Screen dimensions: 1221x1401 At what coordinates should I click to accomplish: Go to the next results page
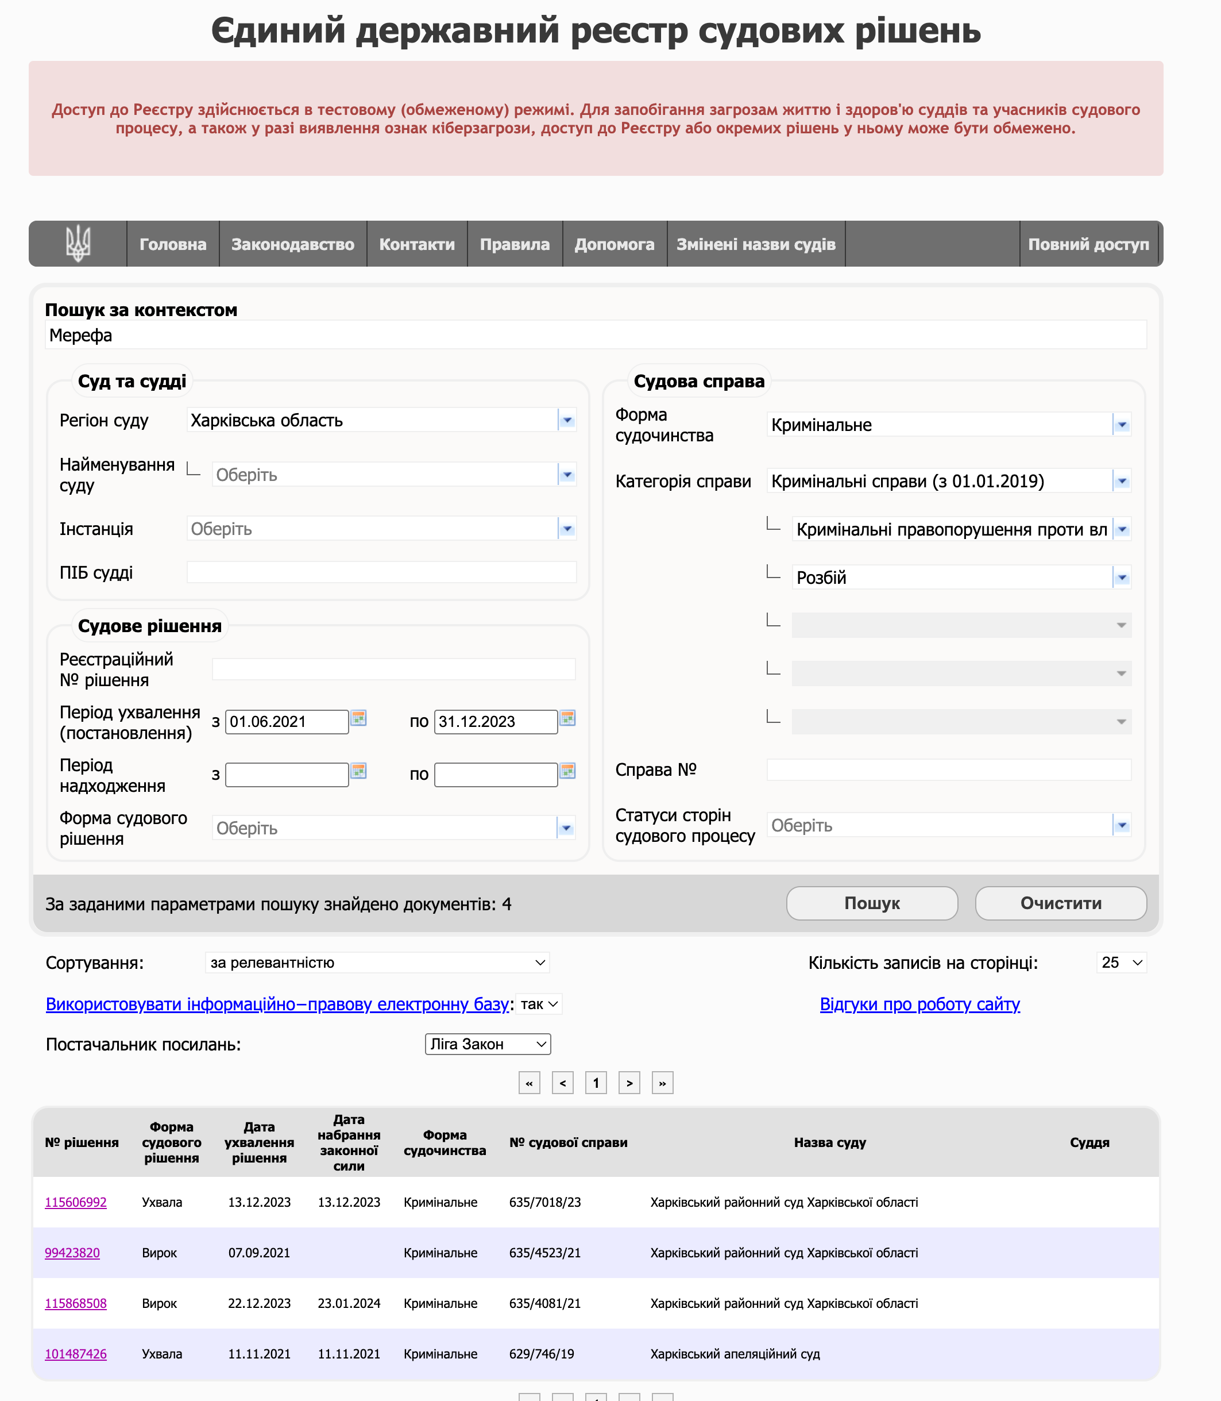tap(629, 1083)
